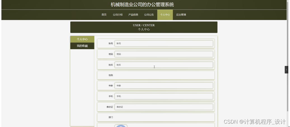Click the 身份证 field label

110,107
